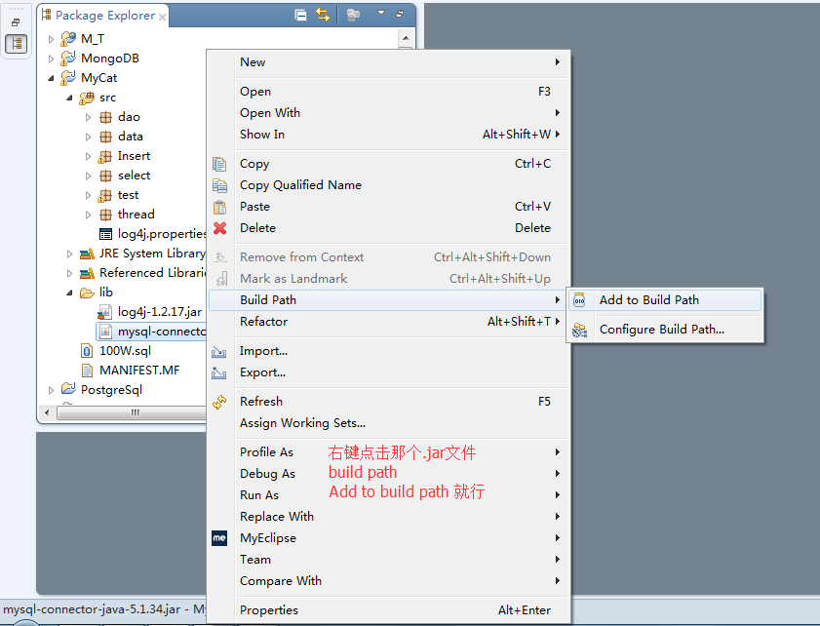Expand the thread package node
820x626 pixels.
click(x=88, y=215)
